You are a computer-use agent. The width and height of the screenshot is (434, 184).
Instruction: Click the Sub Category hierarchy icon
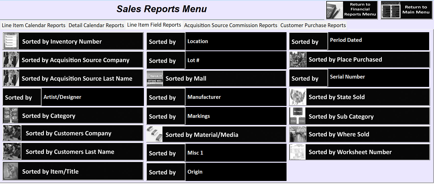click(297, 116)
